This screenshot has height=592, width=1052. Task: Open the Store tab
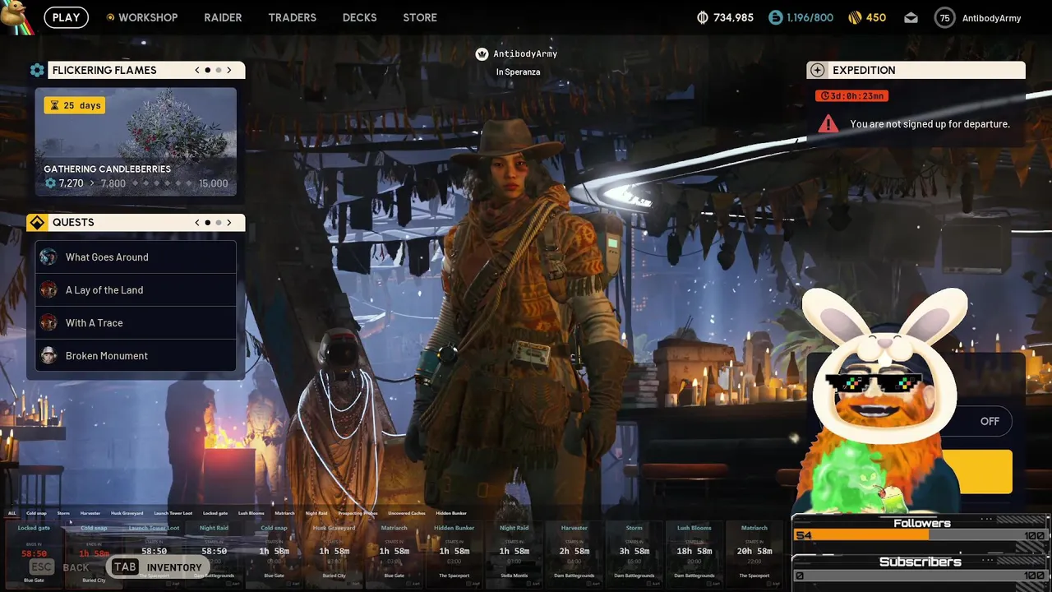(x=420, y=17)
